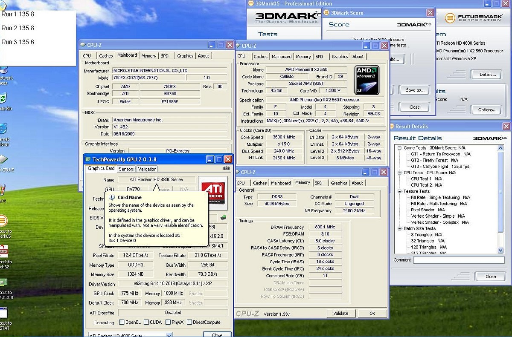Select the Paint desktop shortcut icon
Viewport: 512px width, 337px height.
tap(2, 190)
